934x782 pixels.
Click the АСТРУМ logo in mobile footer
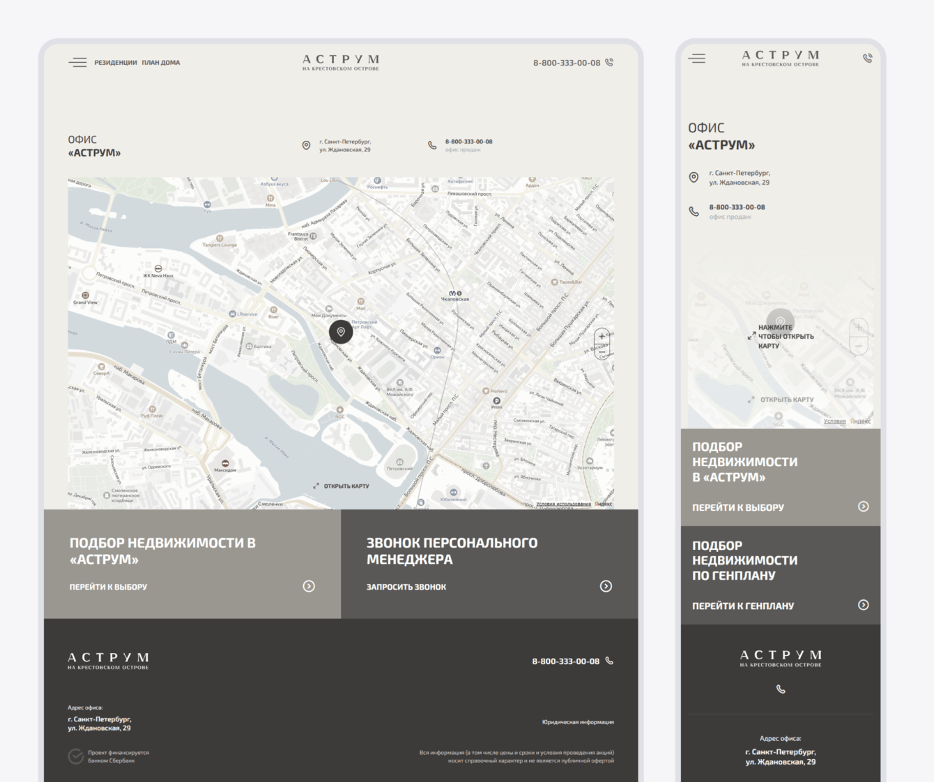781,659
